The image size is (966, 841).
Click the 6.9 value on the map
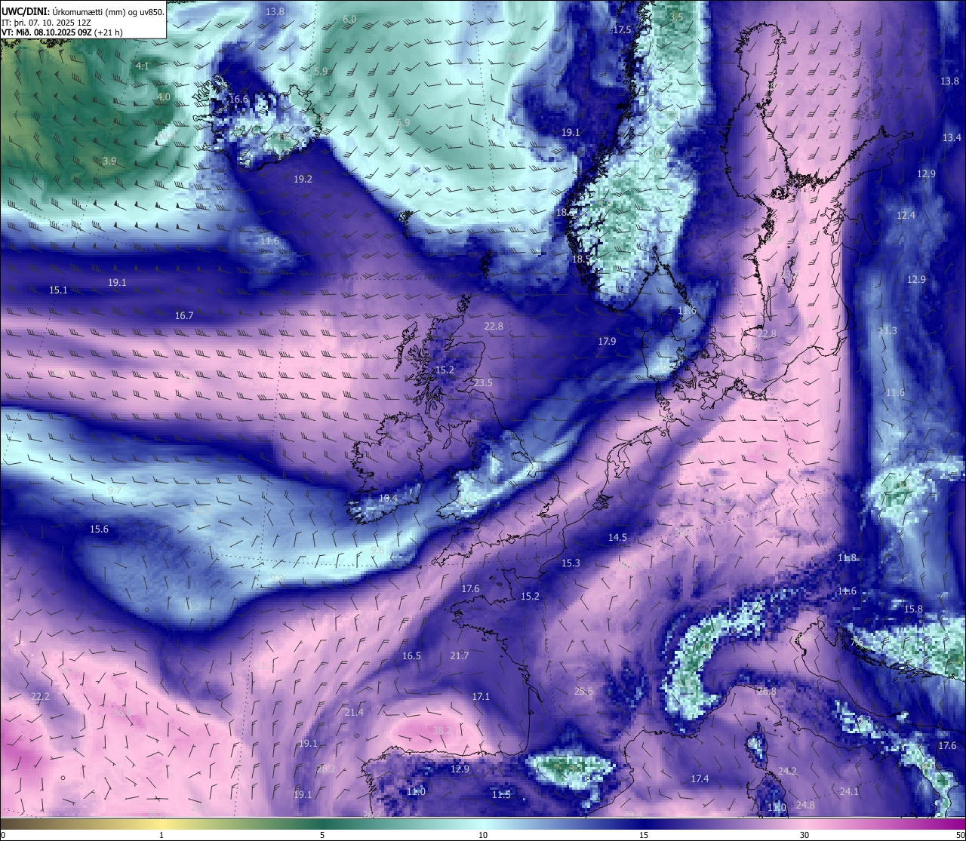coord(403,122)
